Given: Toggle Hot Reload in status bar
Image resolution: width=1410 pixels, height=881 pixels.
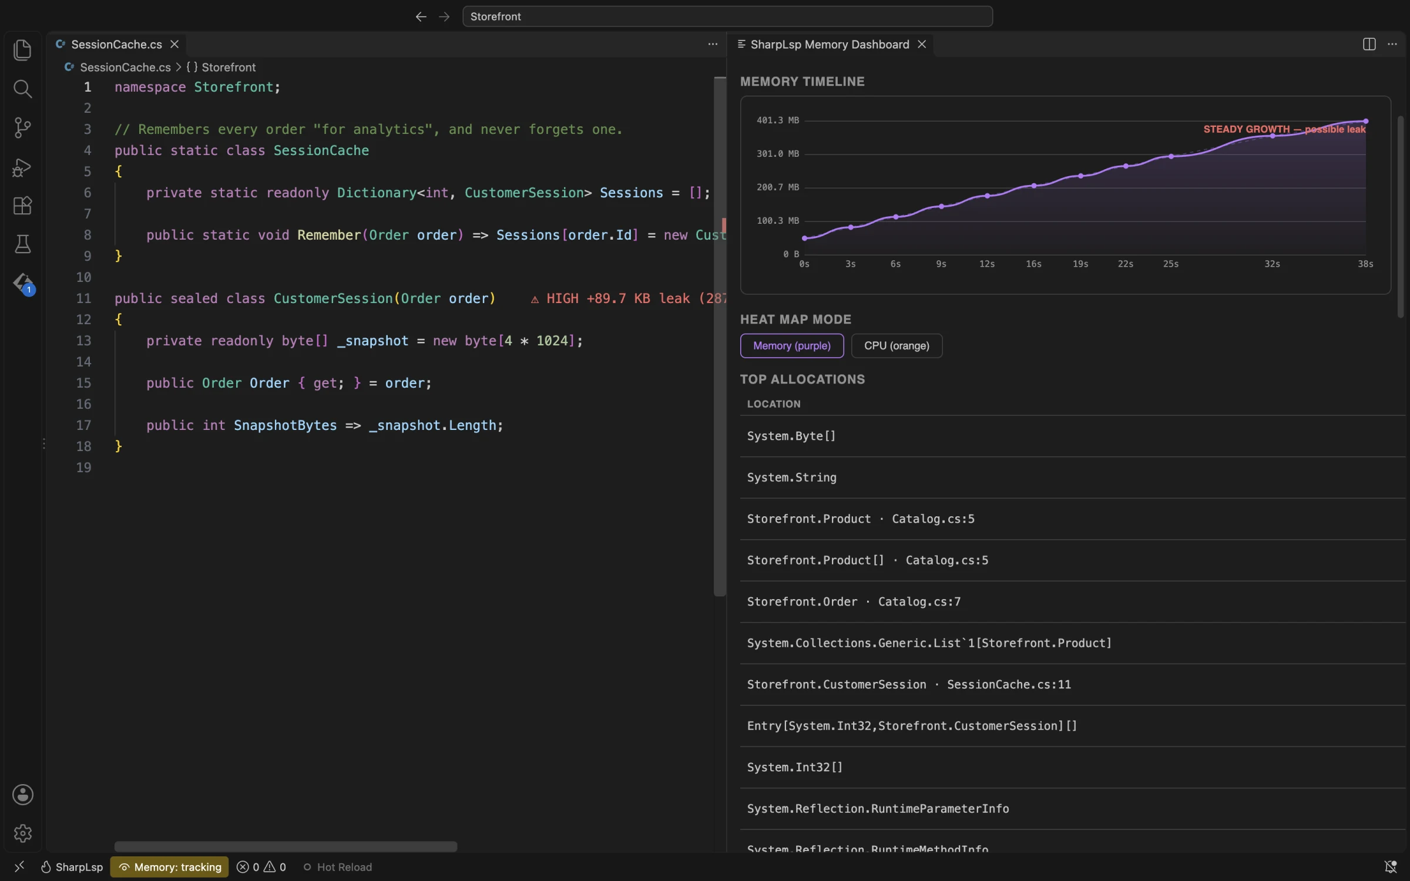Looking at the screenshot, I should (x=337, y=867).
